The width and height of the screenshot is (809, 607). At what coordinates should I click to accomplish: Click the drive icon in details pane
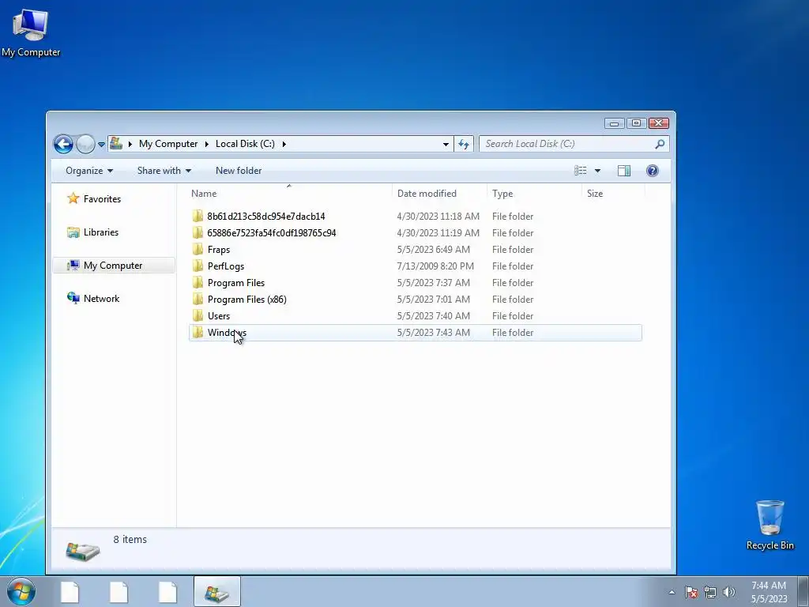click(82, 551)
